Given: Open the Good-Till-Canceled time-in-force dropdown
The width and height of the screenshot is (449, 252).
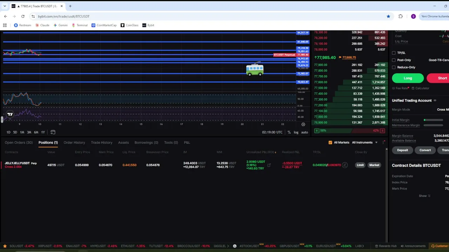Looking at the screenshot, I should click(438, 60).
